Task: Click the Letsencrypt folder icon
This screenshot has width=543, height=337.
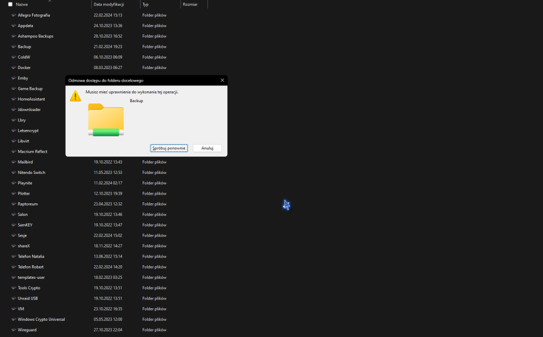Action: tap(14, 130)
